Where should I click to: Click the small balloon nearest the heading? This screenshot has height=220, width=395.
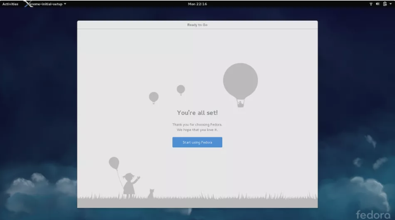181,90
